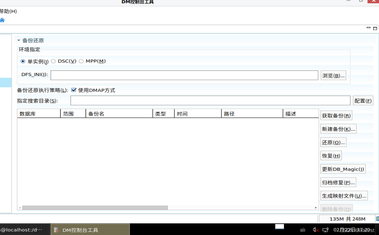Open the 帮助(H) menu

pos(8,11)
